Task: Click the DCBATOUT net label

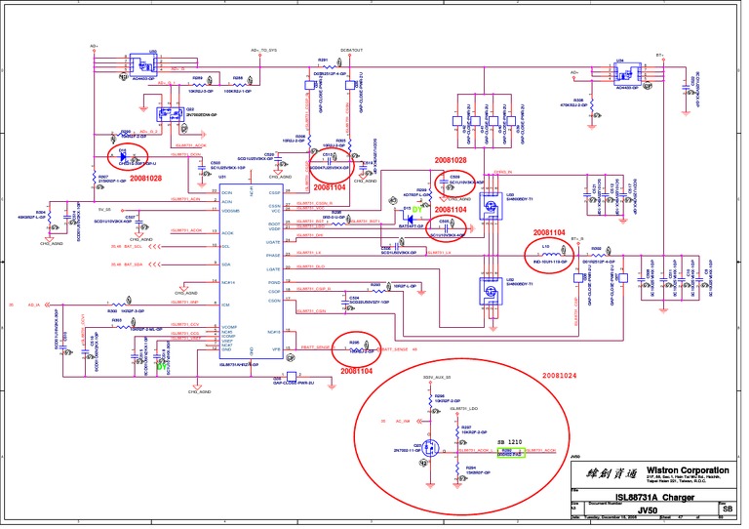Action: pyautogui.click(x=351, y=50)
